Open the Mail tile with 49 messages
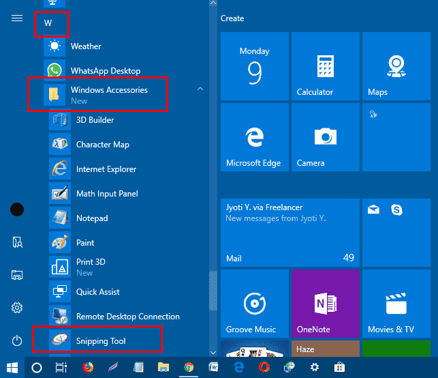 [x=290, y=233]
